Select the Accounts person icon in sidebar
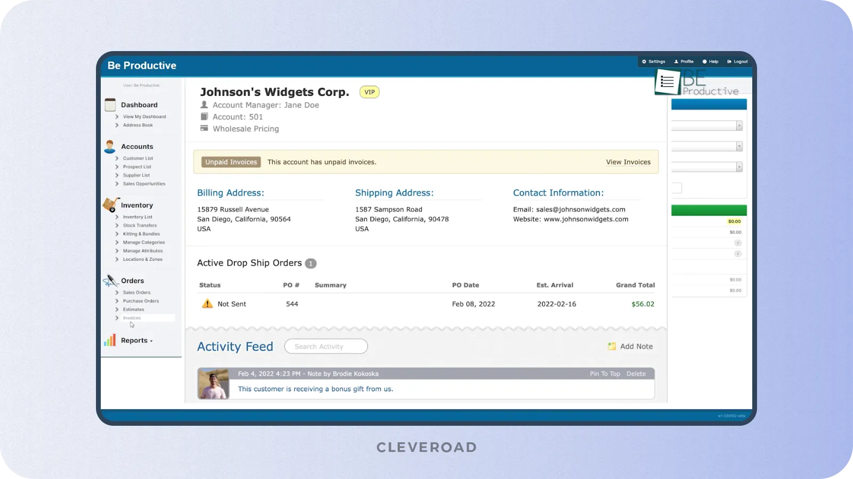This screenshot has width=853, height=479. pos(110,145)
